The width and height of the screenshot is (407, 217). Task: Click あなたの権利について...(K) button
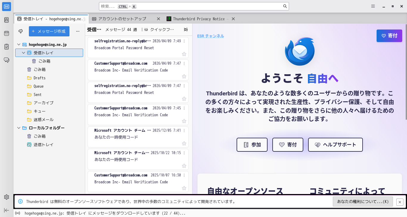363,202
